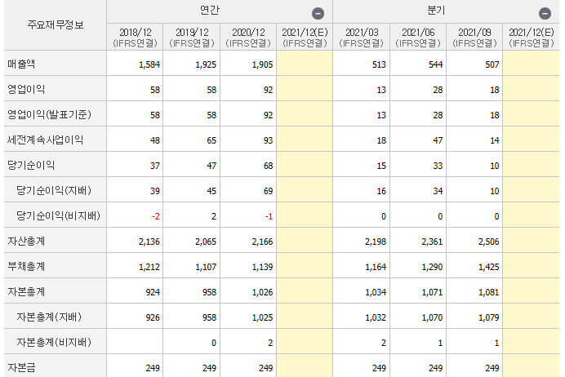Click the 1,425 total liabilities value
The height and width of the screenshot is (377, 565).
[488, 267]
